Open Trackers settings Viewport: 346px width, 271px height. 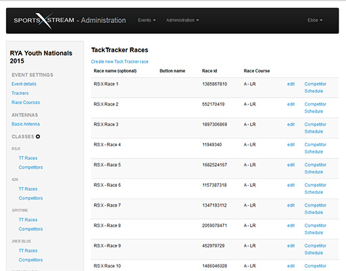20,93
